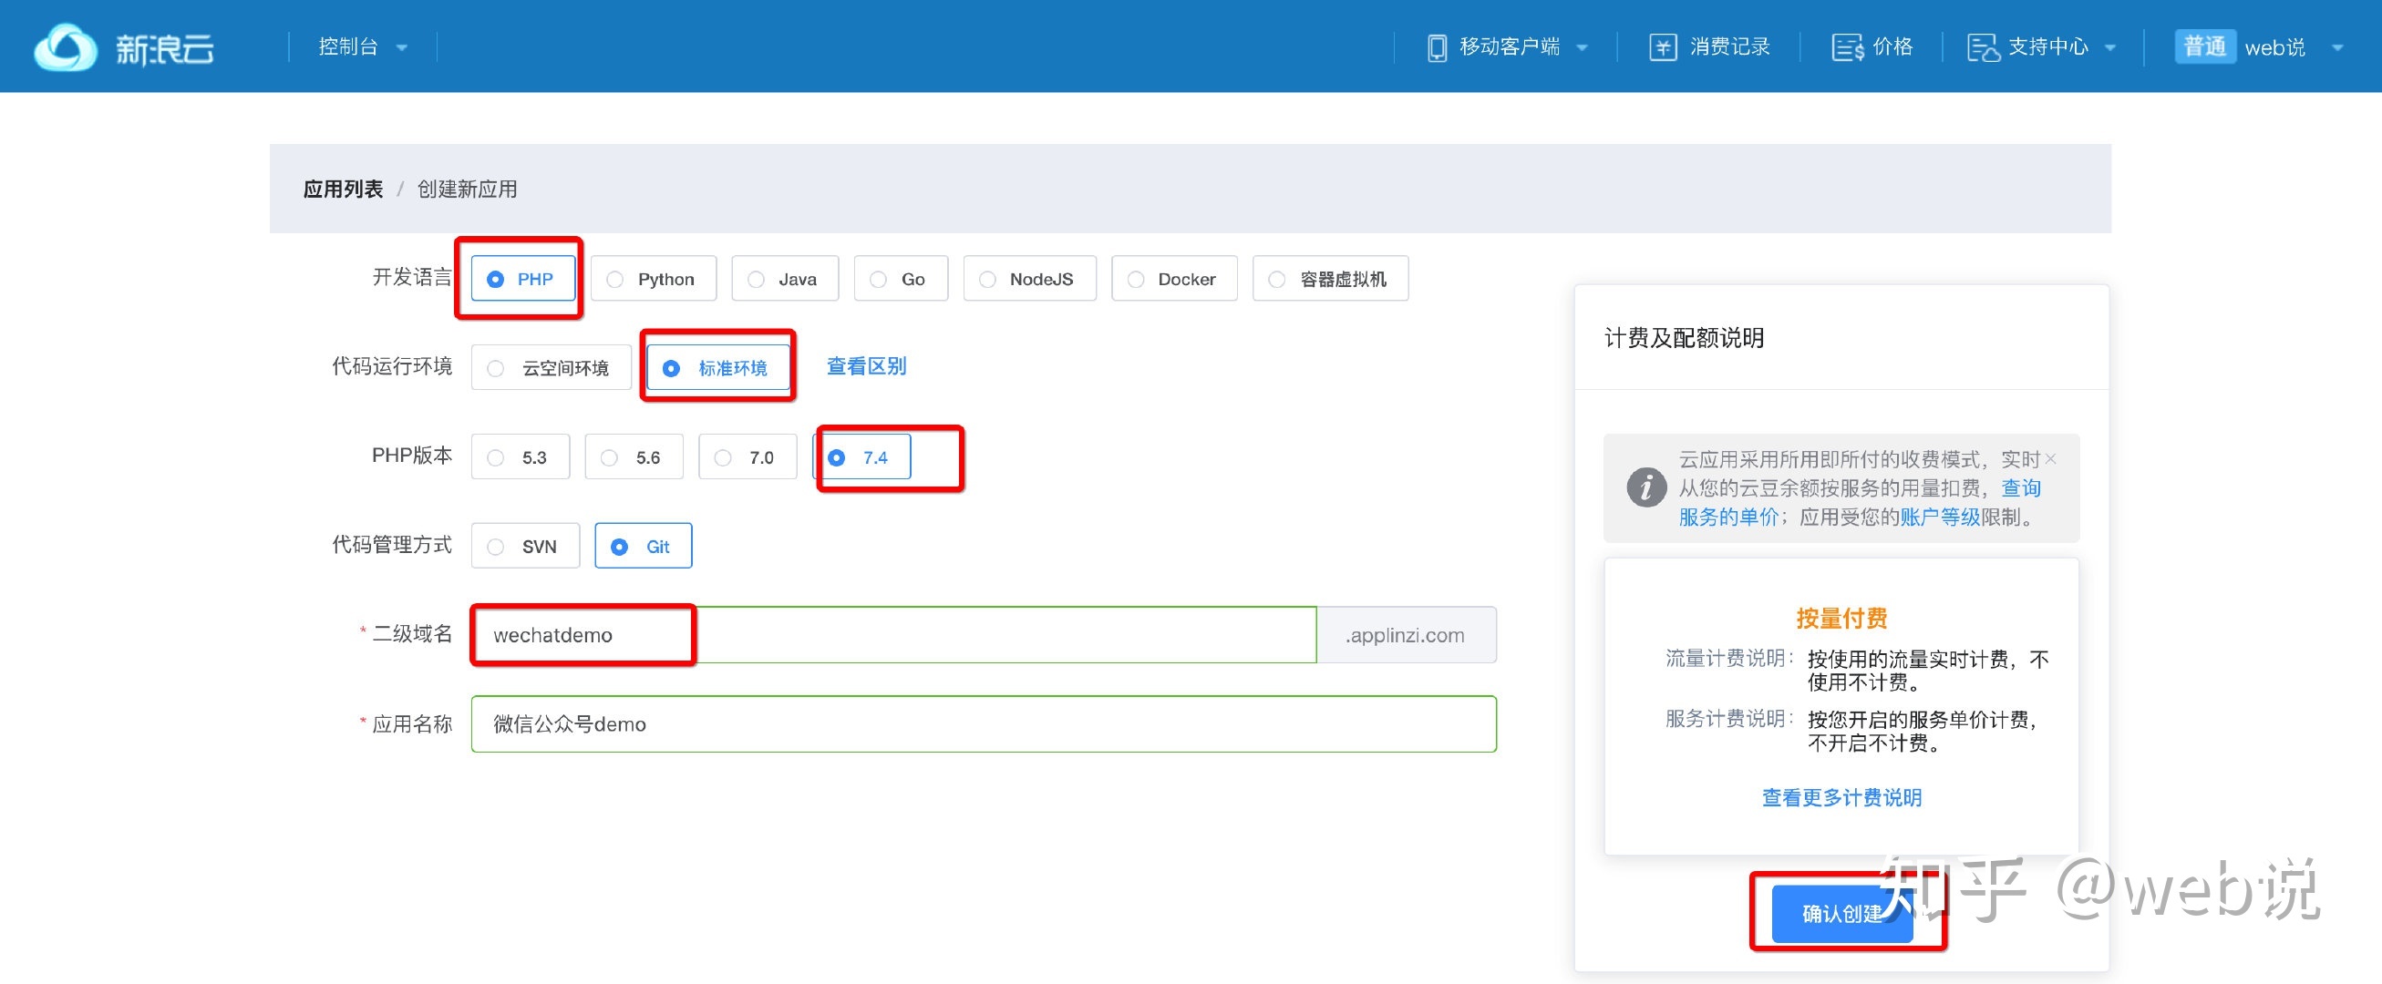Click the 二级域名 input field
Viewport: 2382px width, 984px height.
click(893, 634)
